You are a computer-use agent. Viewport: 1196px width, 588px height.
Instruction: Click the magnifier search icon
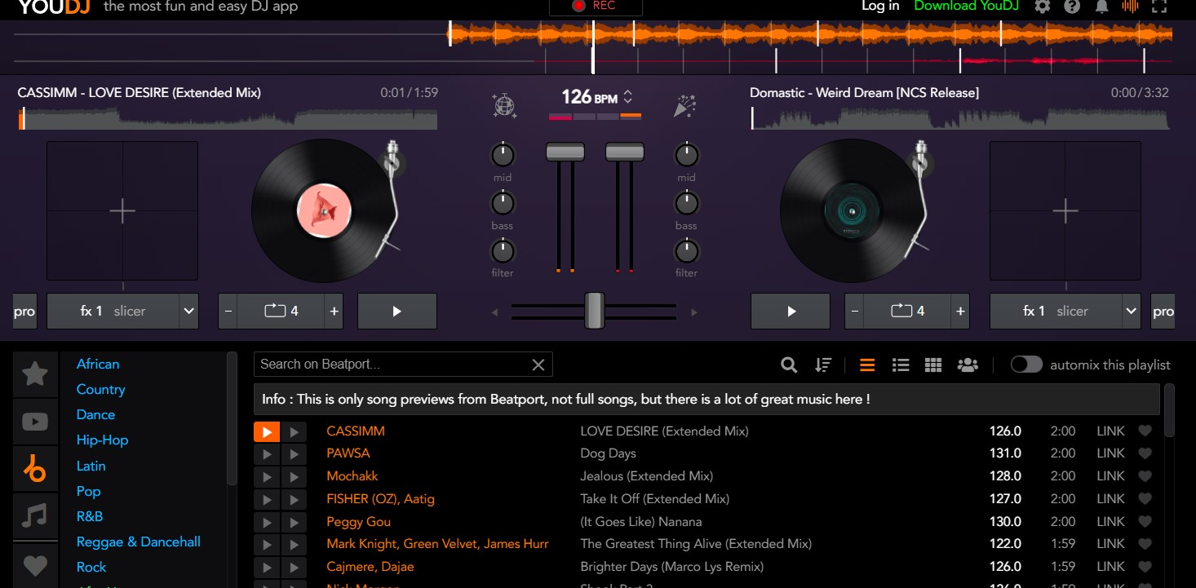[789, 365]
